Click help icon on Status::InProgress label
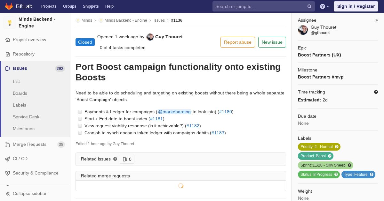 [336, 175]
